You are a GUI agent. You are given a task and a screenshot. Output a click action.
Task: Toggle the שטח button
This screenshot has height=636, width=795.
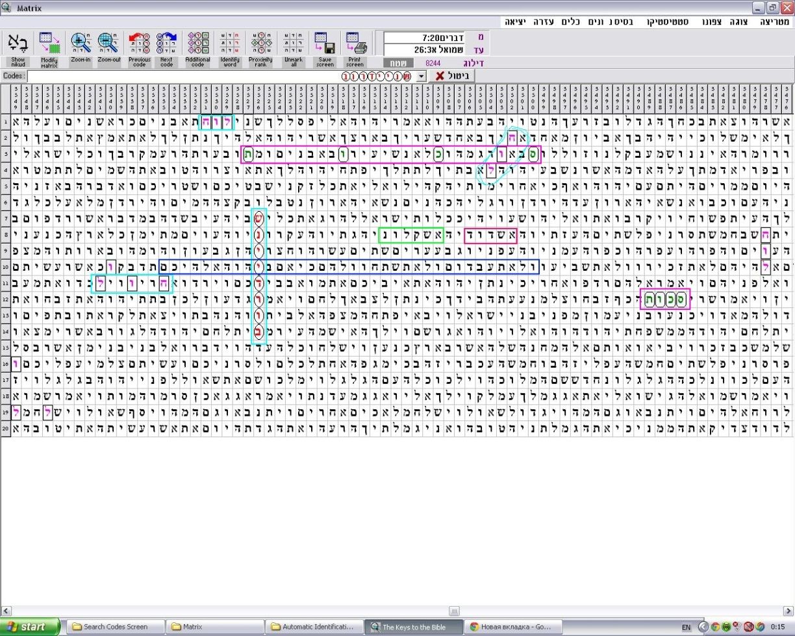click(x=398, y=63)
